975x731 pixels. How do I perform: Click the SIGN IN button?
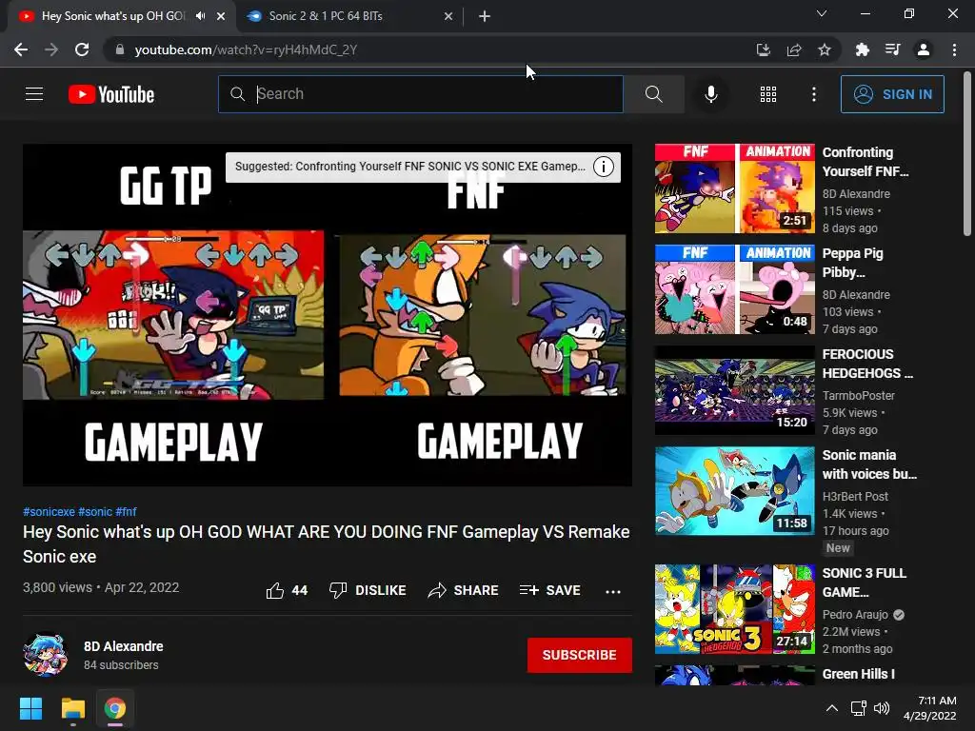(x=892, y=94)
